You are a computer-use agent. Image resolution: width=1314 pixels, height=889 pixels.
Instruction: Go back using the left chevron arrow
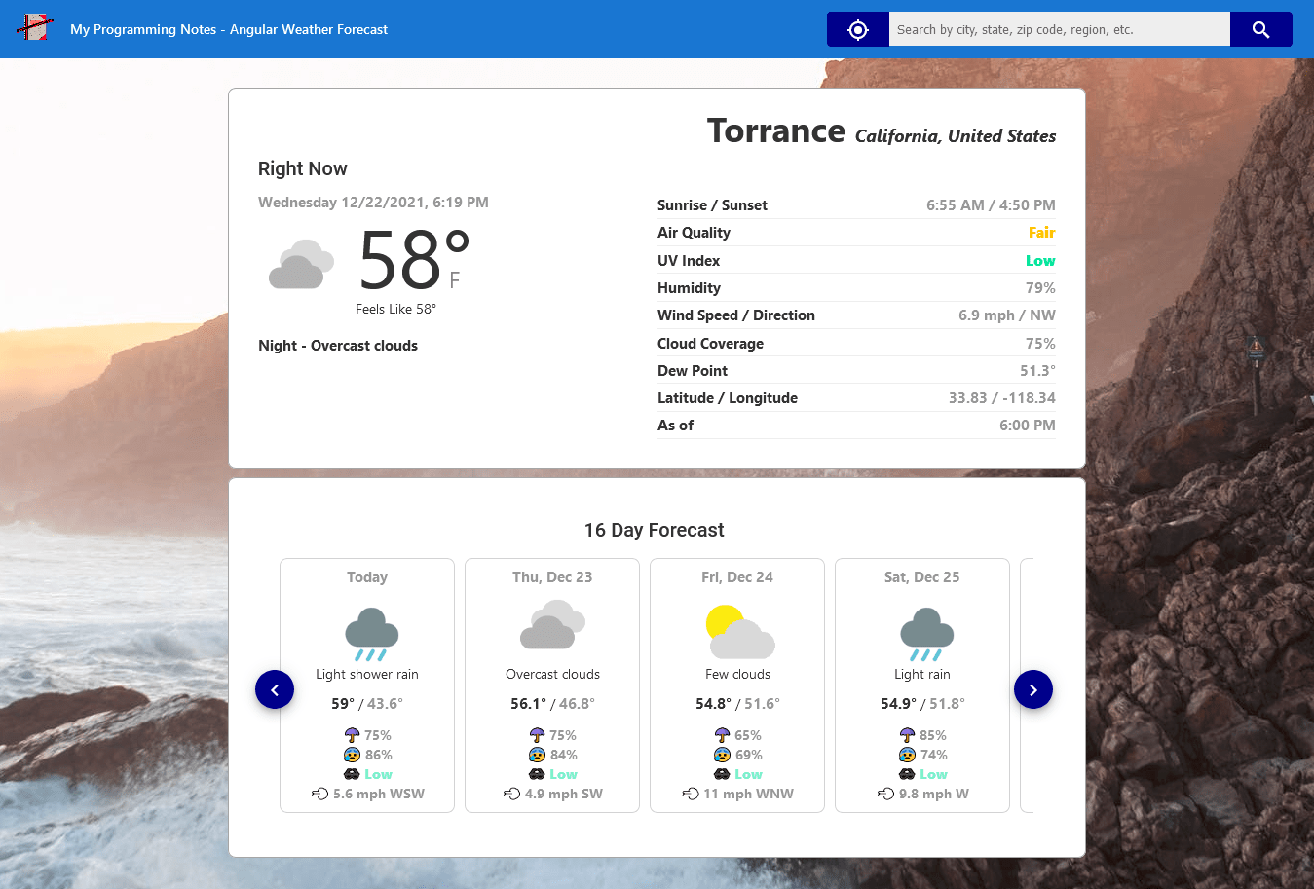pos(274,689)
